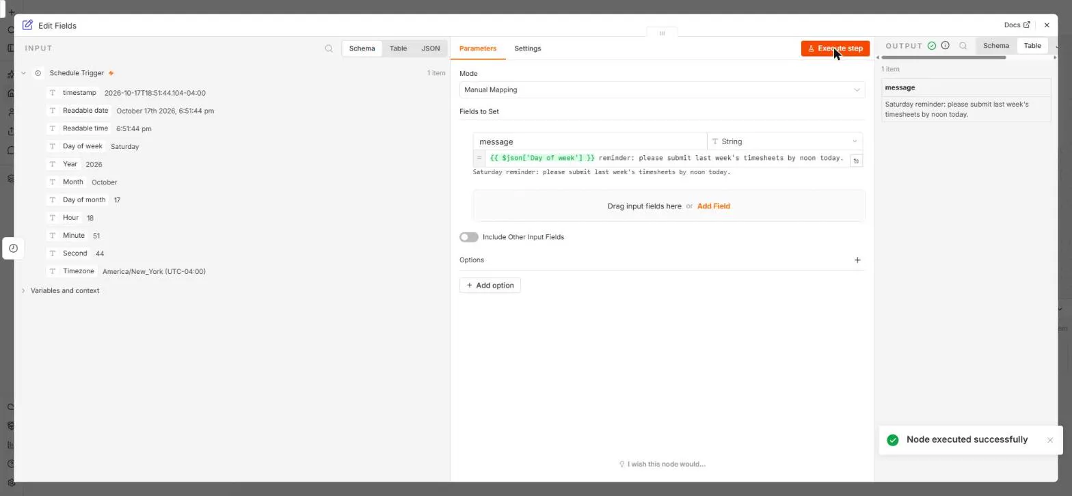Open the floating Schedule Trigger node button
Image resolution: width=1072 pixels, height=496 pixels.
(x=13, y=248)
